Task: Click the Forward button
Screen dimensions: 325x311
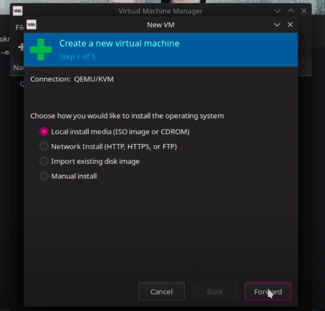Action: pyautogui.click(x=268, y=291)
